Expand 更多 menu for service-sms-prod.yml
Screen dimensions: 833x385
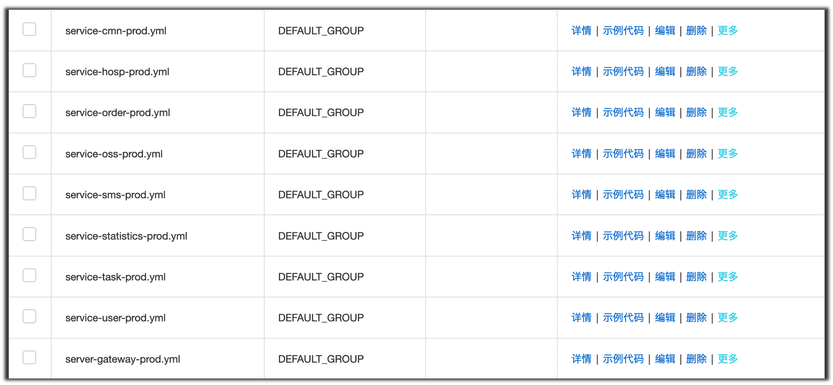coord(728,195)
